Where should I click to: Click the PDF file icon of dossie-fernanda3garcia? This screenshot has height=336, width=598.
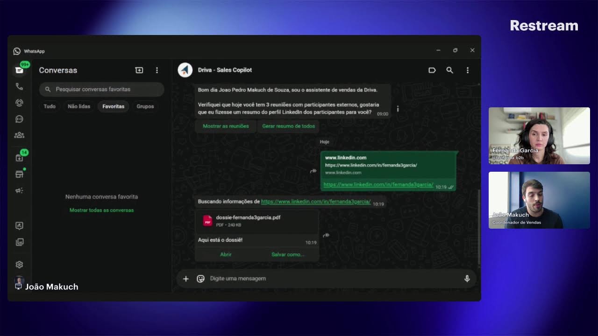(207, 221)
